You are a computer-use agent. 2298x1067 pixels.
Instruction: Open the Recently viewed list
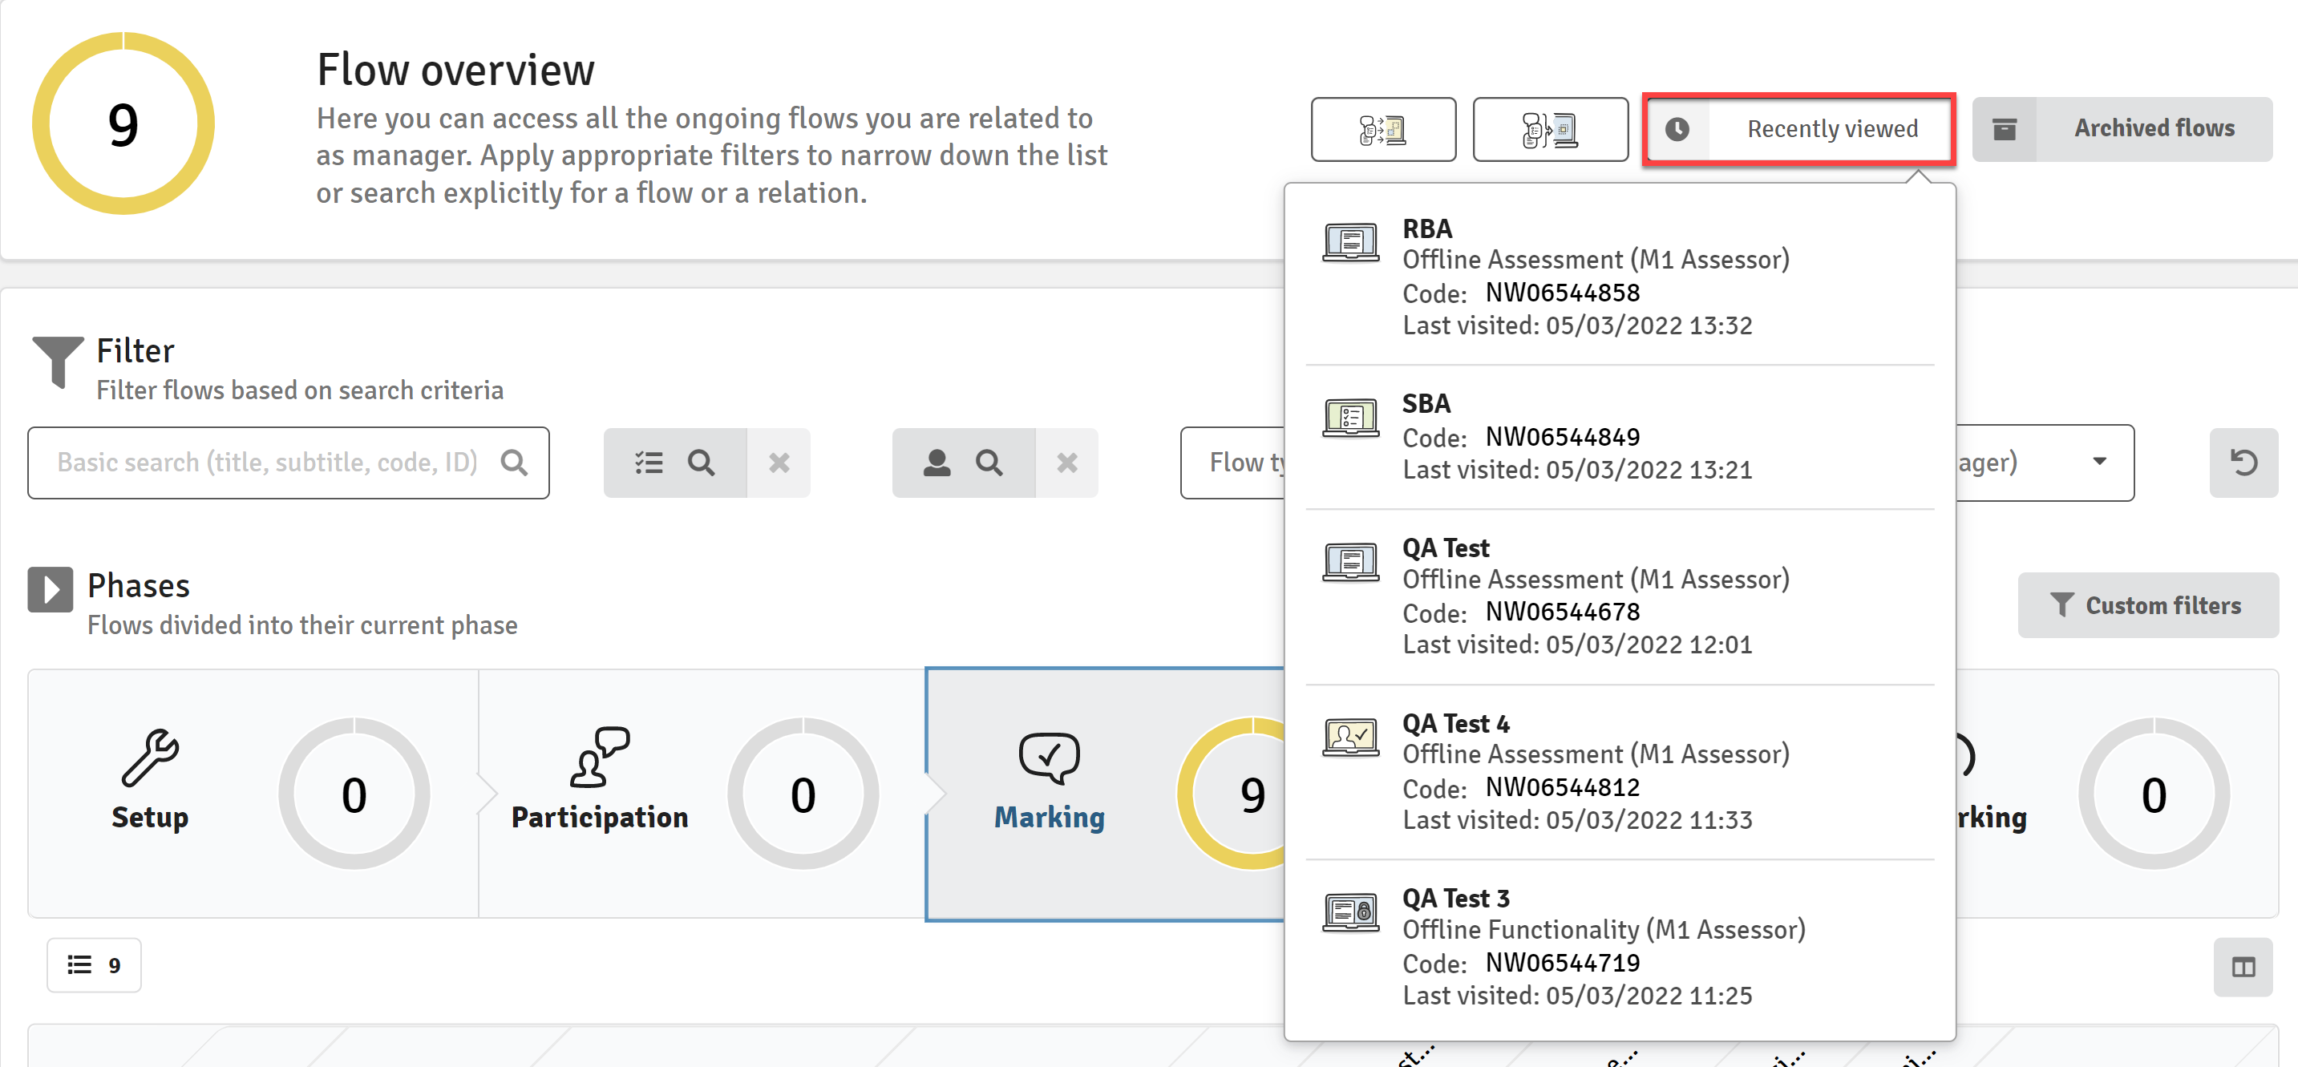pyautogui.click(x=1798, y=129)
